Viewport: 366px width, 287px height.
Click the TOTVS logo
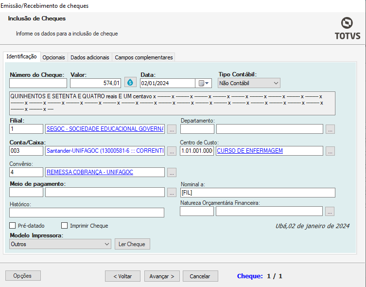(347, 28)
